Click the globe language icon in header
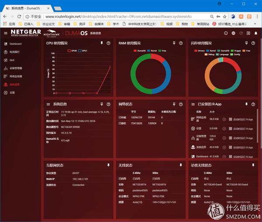 (x=234, y=33)
